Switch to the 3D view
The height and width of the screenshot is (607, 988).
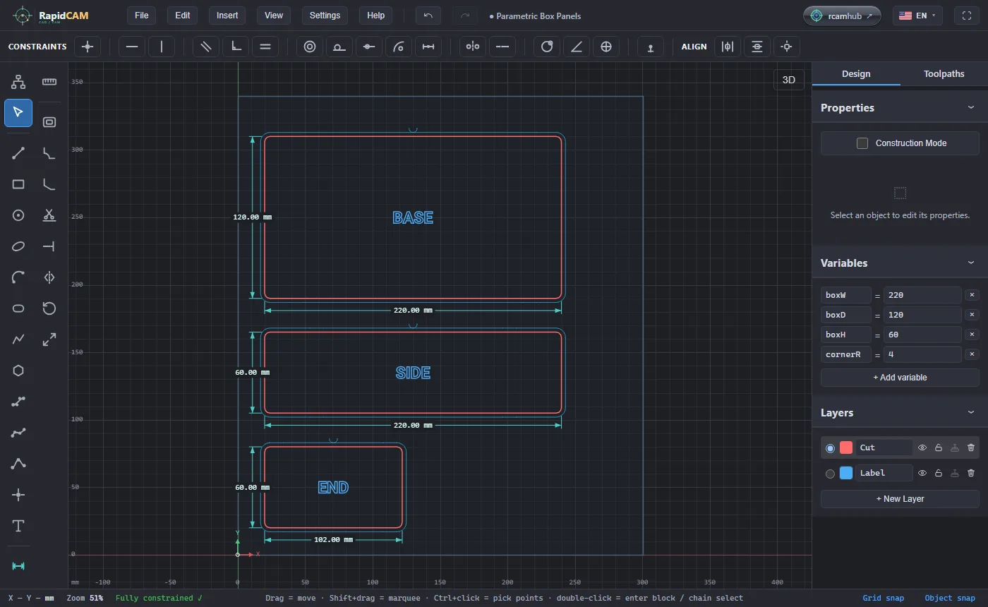pos(789,80)
